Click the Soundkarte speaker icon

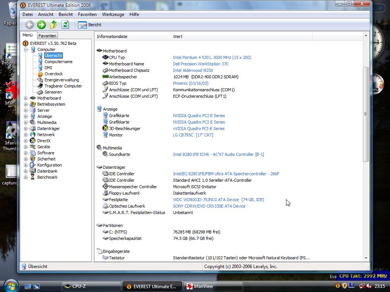pyautogui.click(x=105, y=154)
